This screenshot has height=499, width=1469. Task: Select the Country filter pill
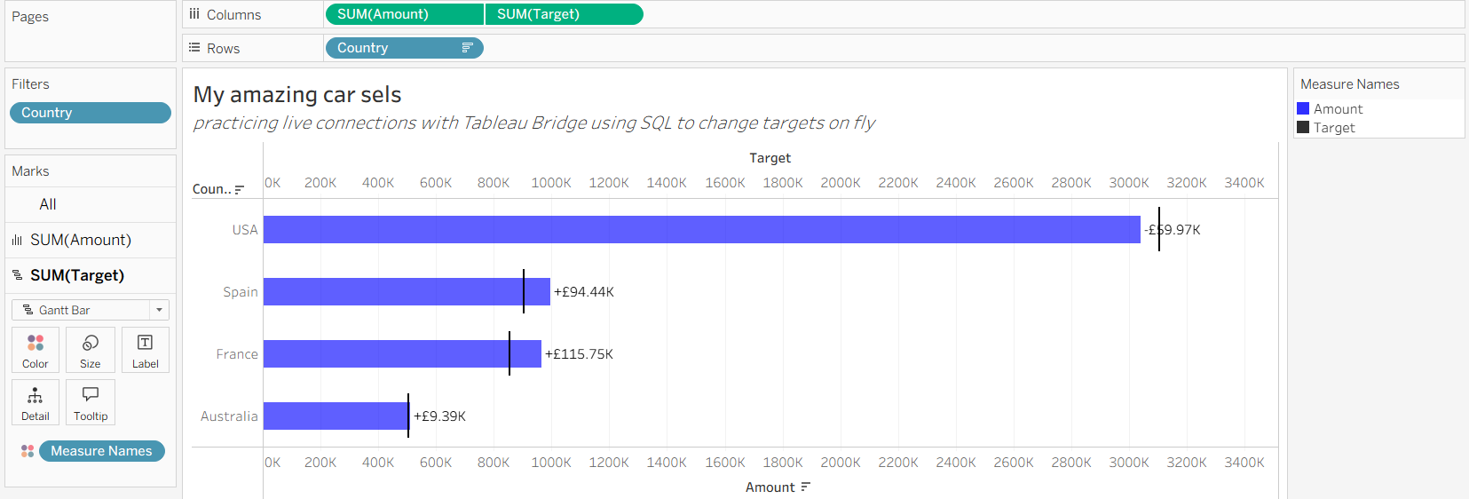pyautogui.click(x=91, y=113)
